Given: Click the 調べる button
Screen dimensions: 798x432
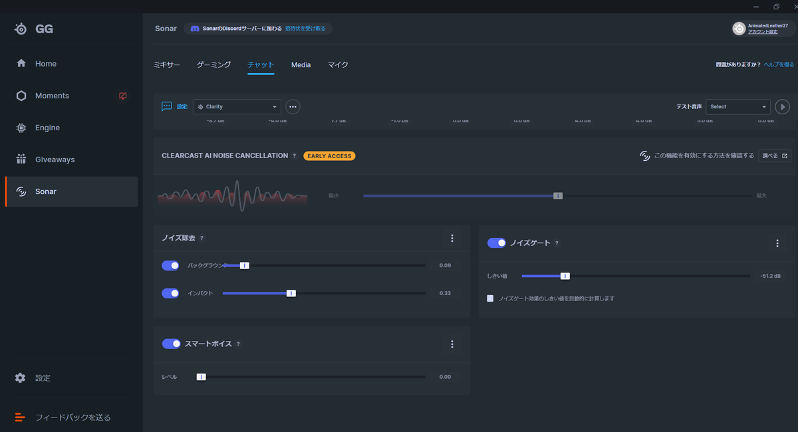Looking at the screenshot, I should [x=775, y=156].
